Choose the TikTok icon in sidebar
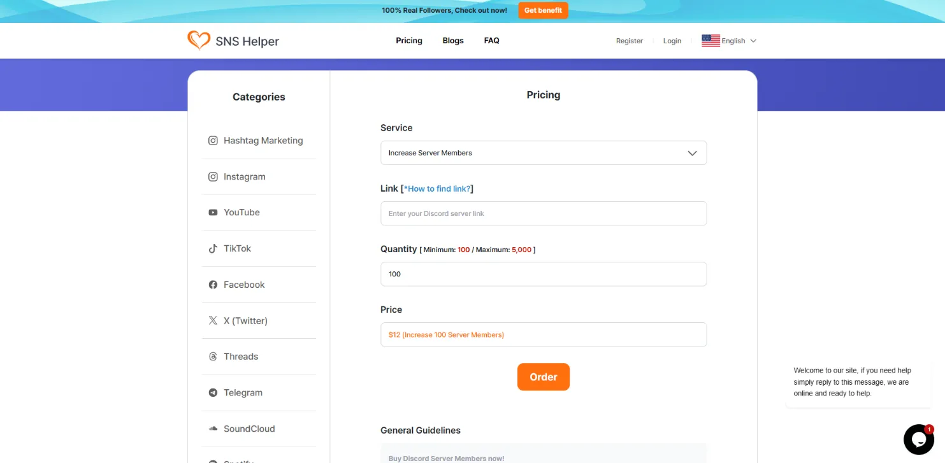The width and height of the screenshot is (945, 463). 213,248
